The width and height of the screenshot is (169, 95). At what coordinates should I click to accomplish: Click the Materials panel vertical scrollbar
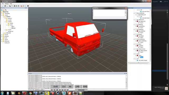(x=125, y=13)
